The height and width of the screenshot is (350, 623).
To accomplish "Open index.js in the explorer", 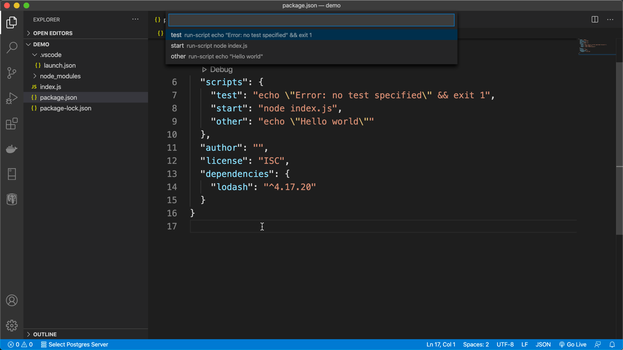I will click(51, 87).
